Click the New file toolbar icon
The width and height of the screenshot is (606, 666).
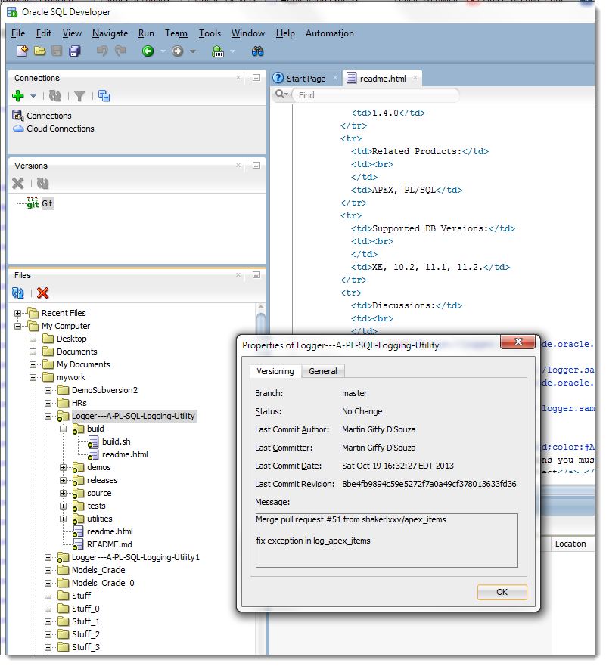22,51
